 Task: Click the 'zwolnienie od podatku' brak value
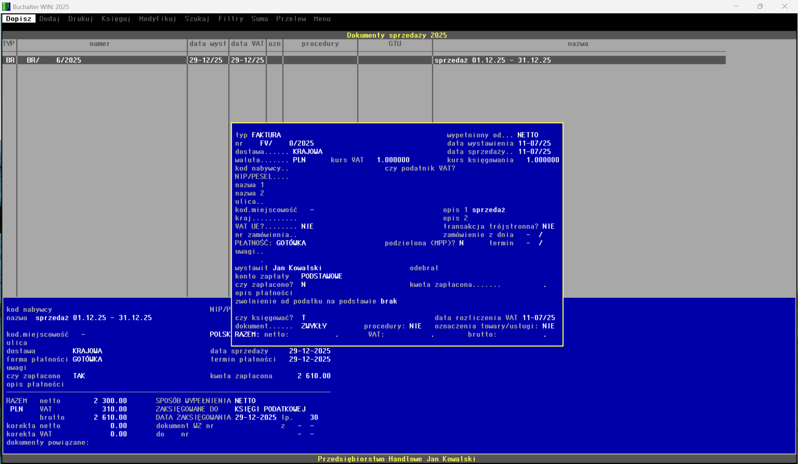point(389,301)
